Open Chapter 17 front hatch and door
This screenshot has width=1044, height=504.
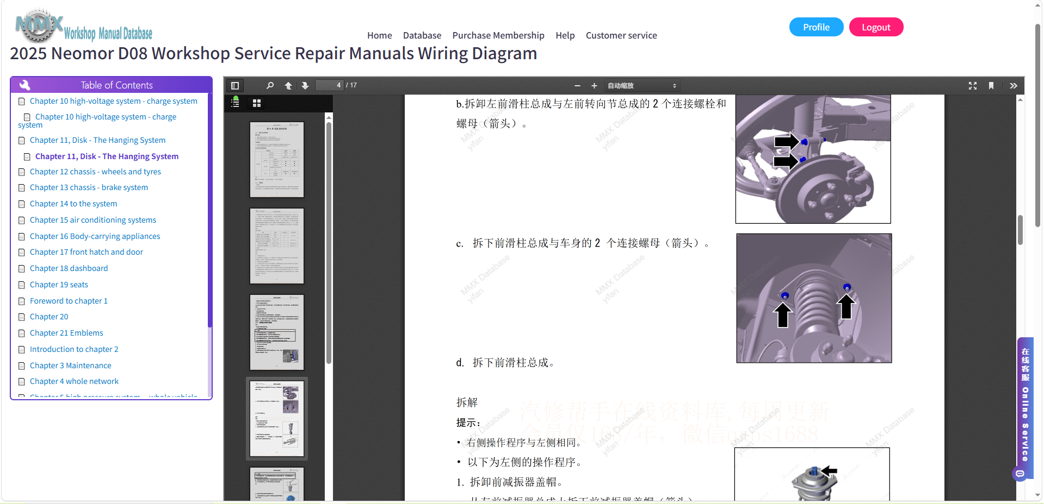[x=87, y=252]
